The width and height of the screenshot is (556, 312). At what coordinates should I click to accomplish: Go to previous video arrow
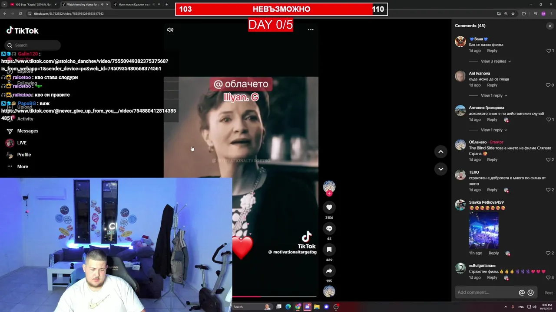[x=440, y=152]
